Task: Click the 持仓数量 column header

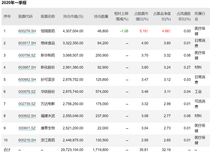Action: 101,16
